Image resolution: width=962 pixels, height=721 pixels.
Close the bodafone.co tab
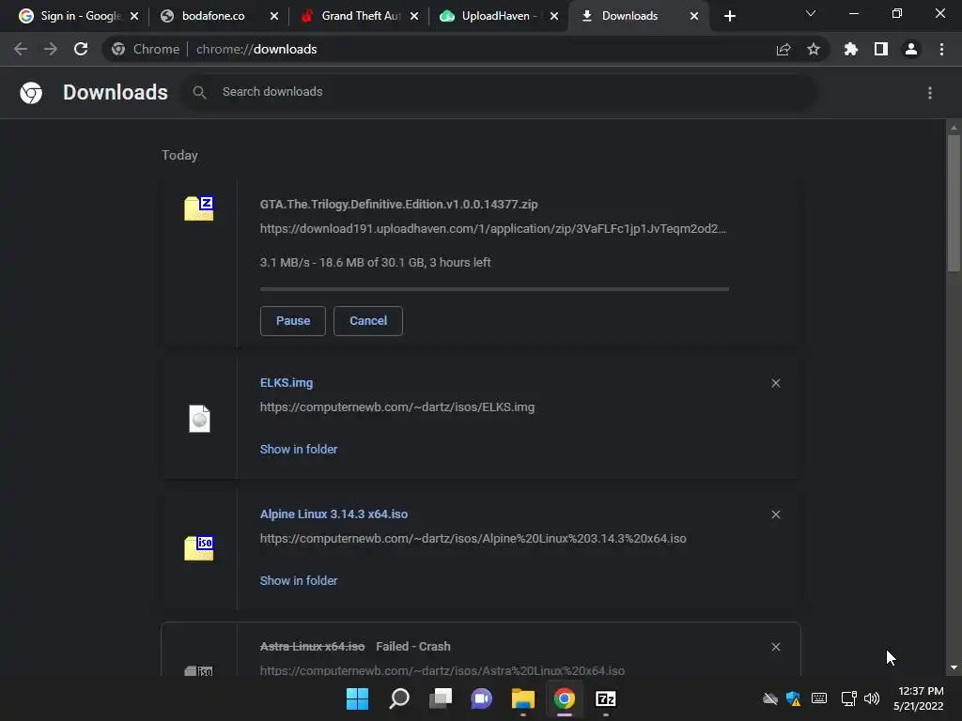274,17
